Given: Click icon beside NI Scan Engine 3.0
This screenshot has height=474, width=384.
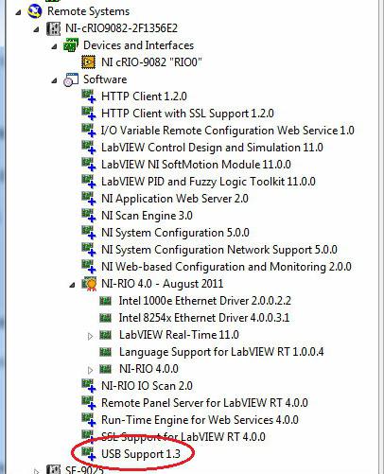Looking at the screenshot, I should (x=89, y=216).
